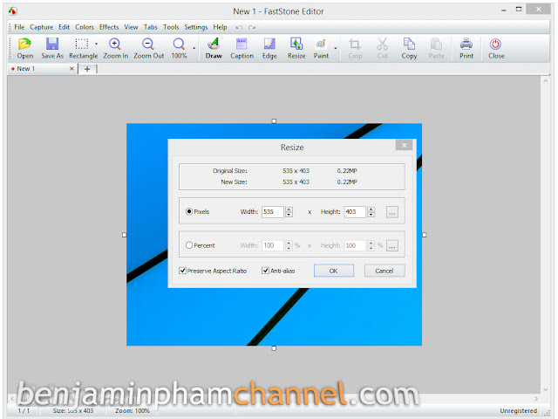Select the Percent radio button
Screen dimensions: 558x419
coord(189,245)
